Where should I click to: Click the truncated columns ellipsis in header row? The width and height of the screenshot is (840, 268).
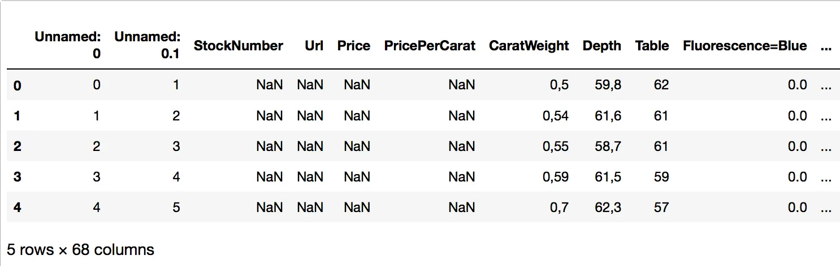pos(825,46)
